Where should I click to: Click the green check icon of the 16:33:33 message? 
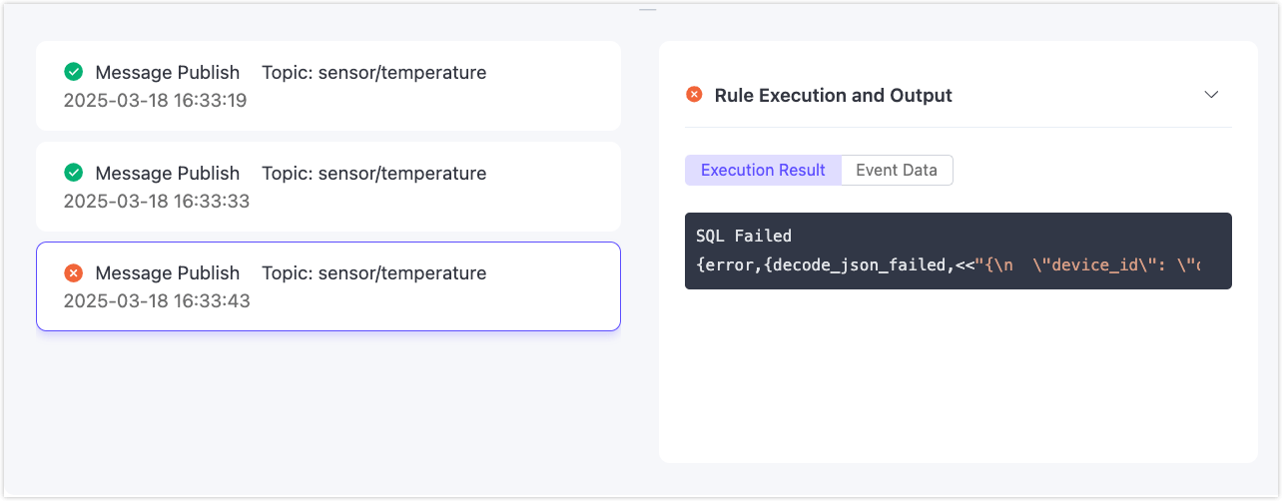pos(73,173)
